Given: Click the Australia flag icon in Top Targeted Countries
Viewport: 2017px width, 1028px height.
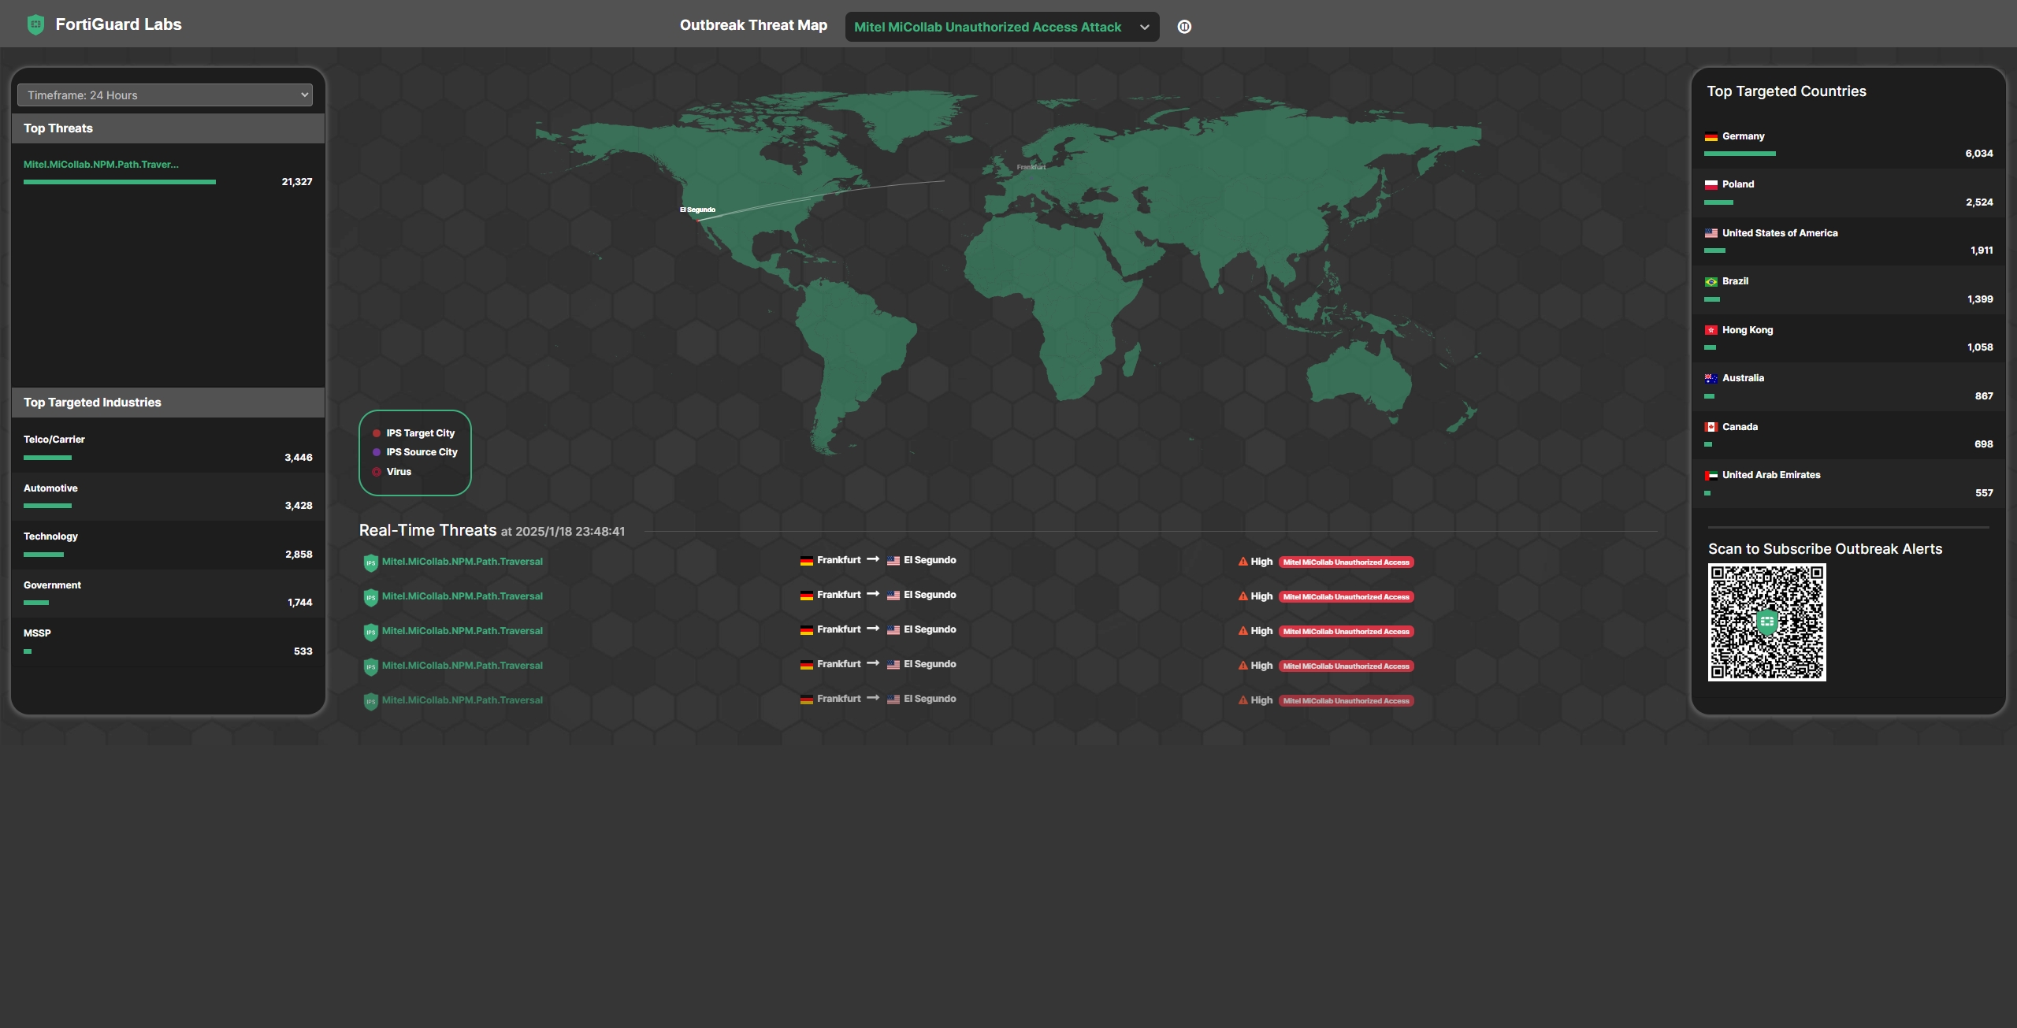Looking at the screenshot, I should 1711,379.
